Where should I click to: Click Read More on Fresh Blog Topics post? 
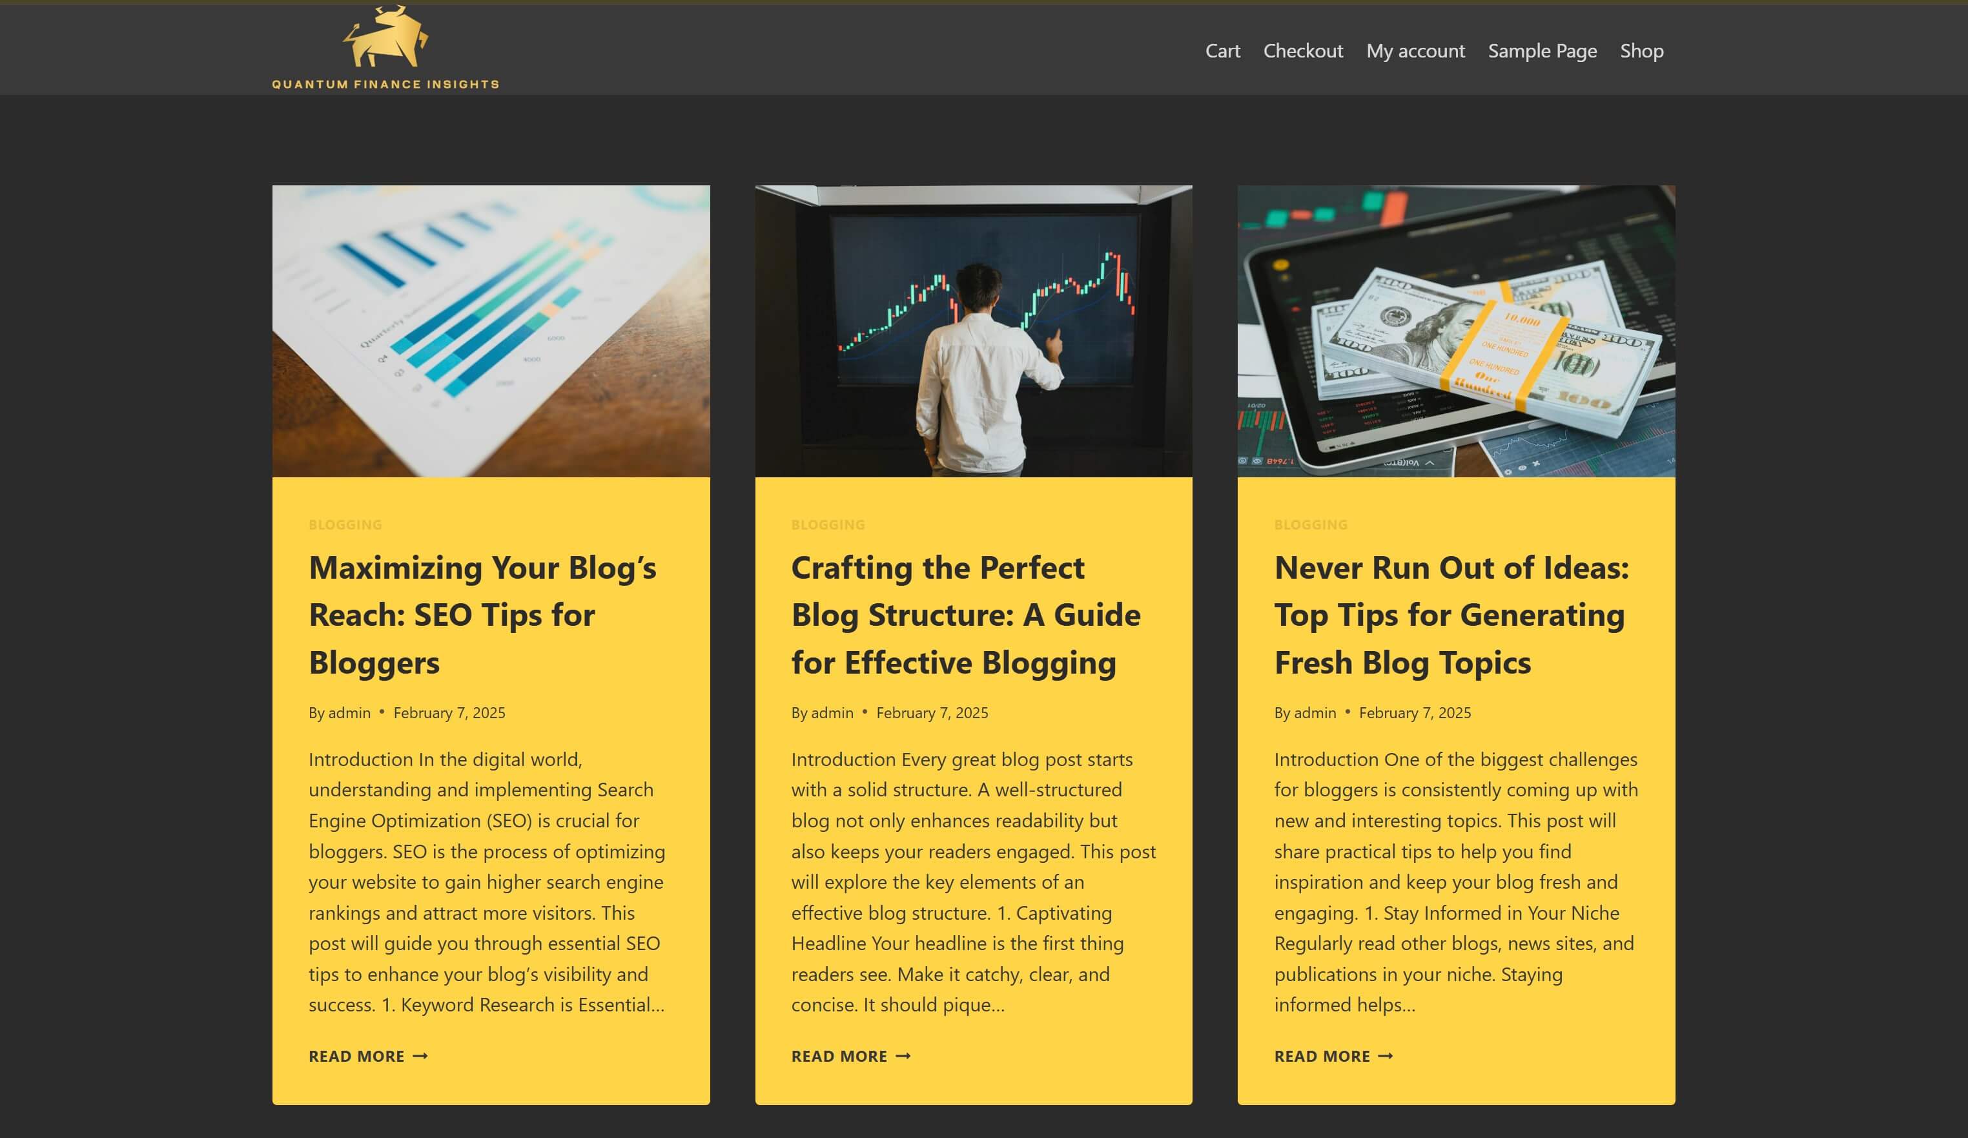[1333, 1056]
